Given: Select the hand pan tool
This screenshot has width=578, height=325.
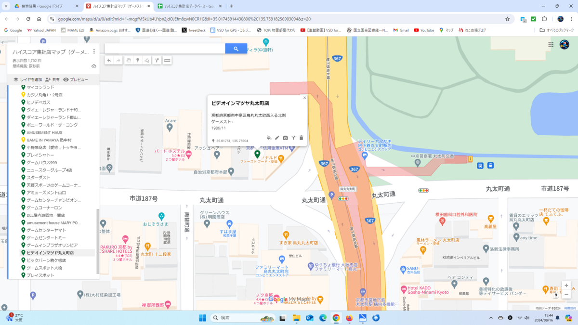Looking at the screenshot, I should (129, 61).
